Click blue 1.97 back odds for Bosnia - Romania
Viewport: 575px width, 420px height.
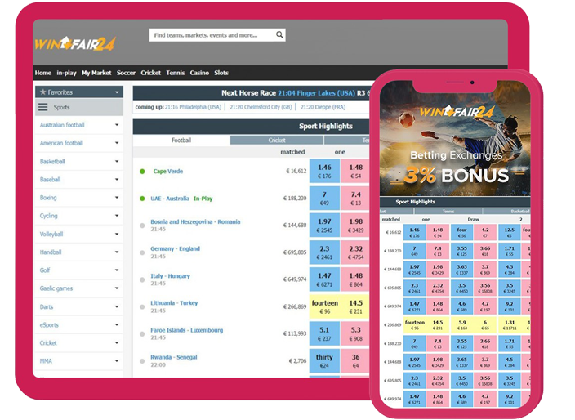[324, 226]
